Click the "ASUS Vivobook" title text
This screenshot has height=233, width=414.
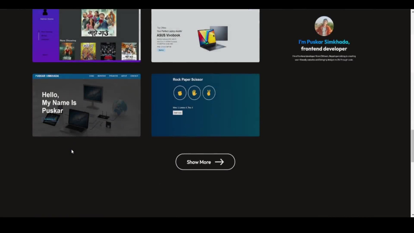(168, 35)
